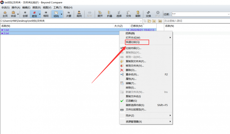Click the go arrow icon beside left path

click(x=145, y=21)
